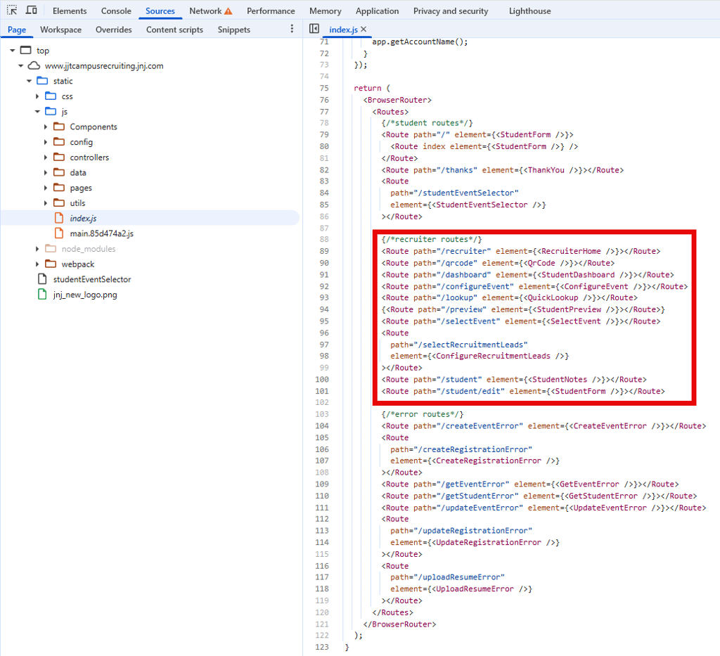
Task: Open jnj_new_logo.png in tree
Action: tap(85, 295)
